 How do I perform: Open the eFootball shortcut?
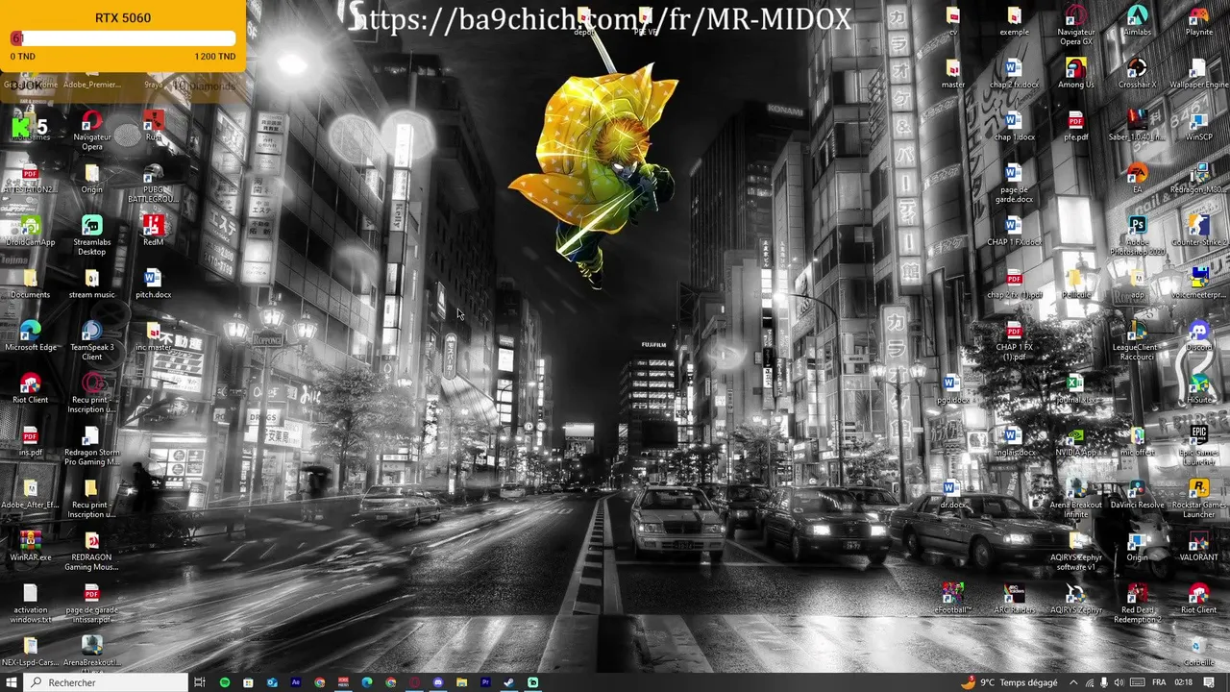click(x=952, y=599)
